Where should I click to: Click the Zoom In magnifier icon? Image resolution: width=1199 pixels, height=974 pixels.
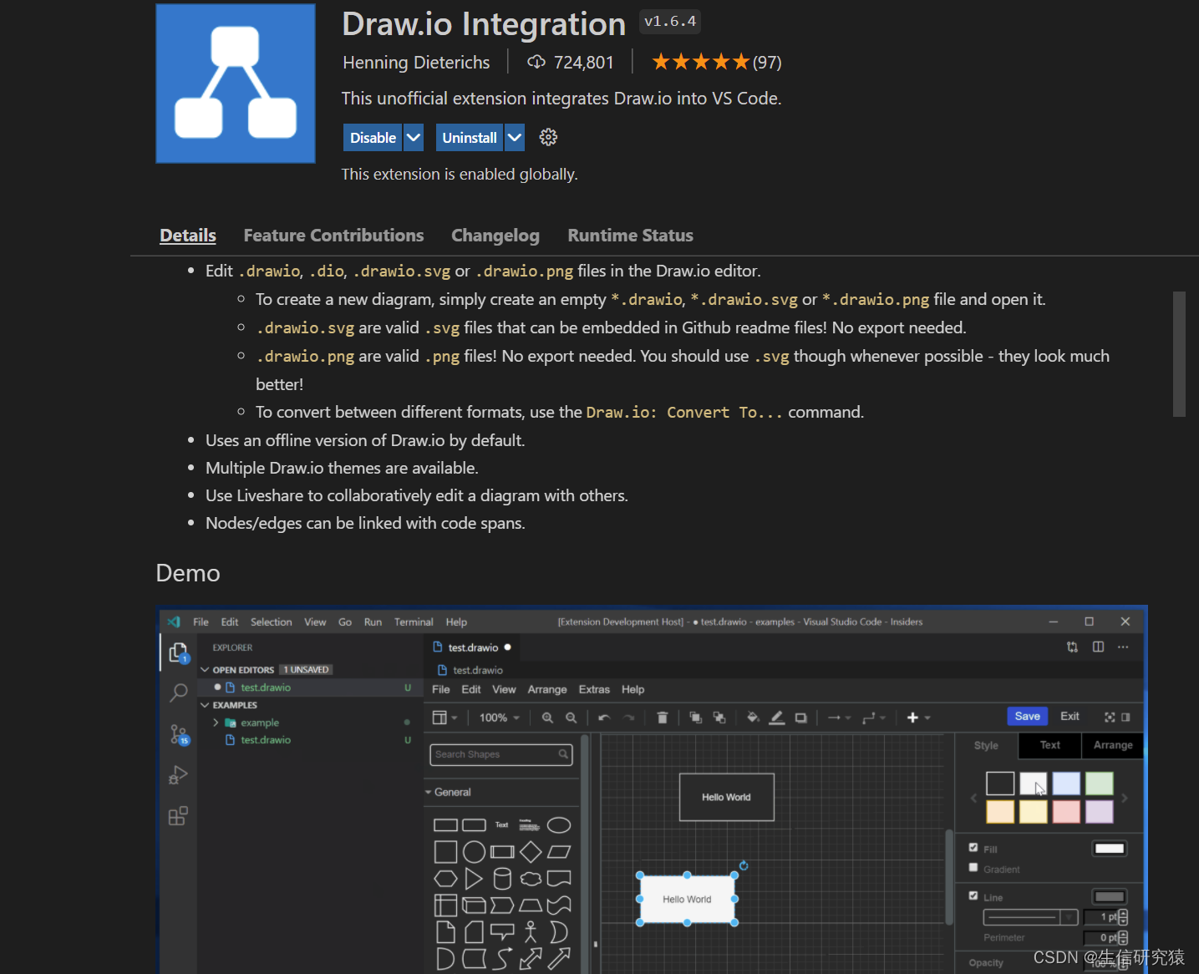pos(548,717)
